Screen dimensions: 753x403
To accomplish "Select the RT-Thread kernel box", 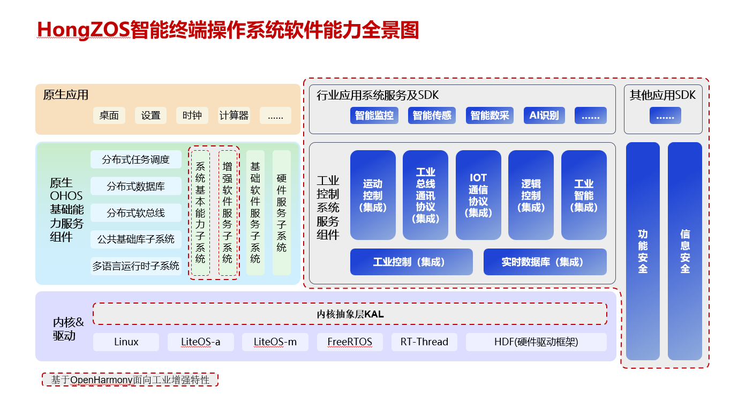I will point(424,342).
